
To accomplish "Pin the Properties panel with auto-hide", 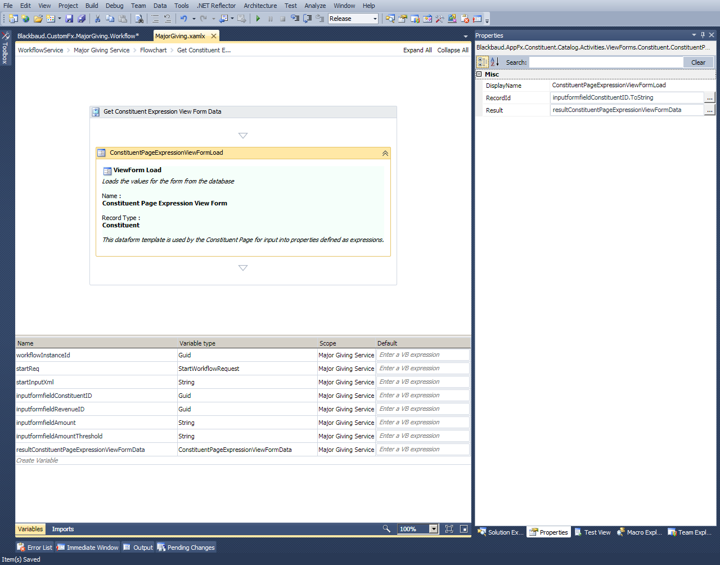I will click(x=703, y=35).
